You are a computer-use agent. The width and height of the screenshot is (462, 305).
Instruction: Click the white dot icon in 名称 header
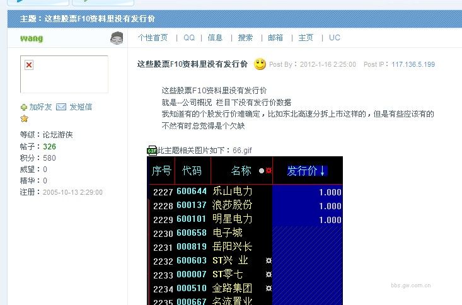[262, 171]
